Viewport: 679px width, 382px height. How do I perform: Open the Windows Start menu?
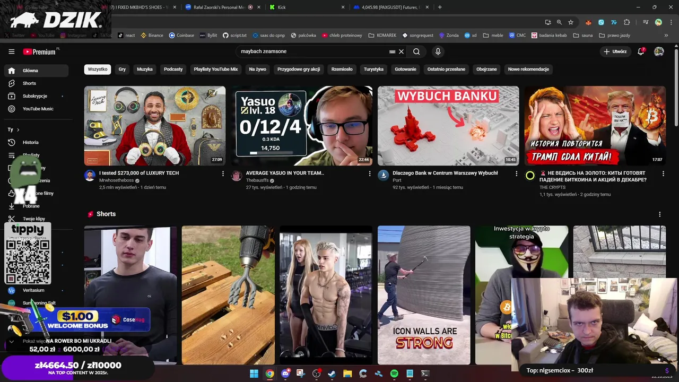(x=254, y=374)
